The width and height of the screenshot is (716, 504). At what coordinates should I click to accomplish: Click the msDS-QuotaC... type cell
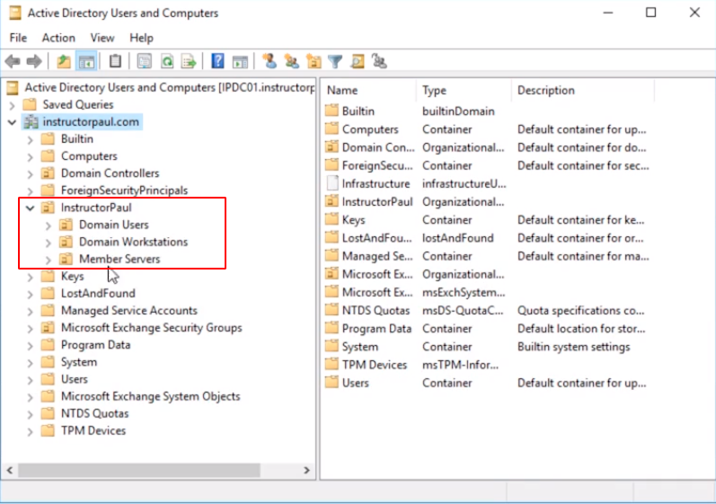pos(463,311)
